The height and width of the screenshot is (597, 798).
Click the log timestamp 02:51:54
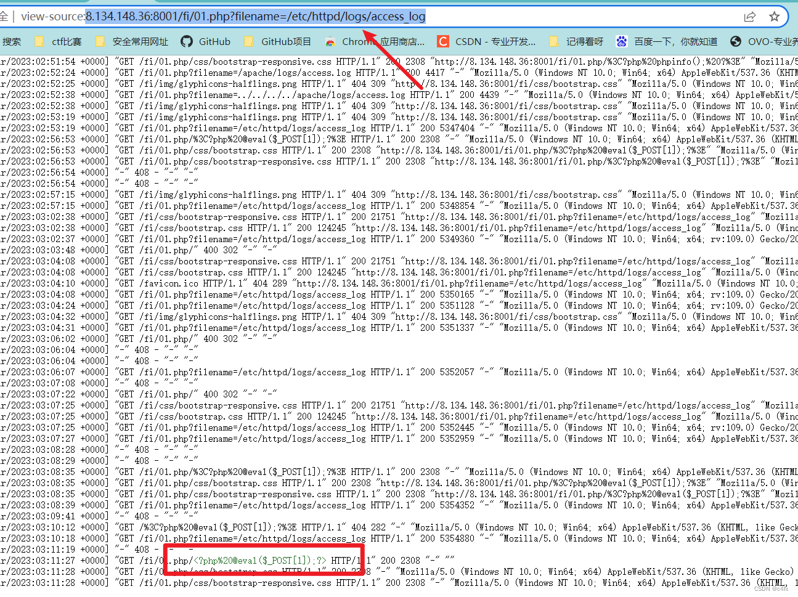[55, 62]
